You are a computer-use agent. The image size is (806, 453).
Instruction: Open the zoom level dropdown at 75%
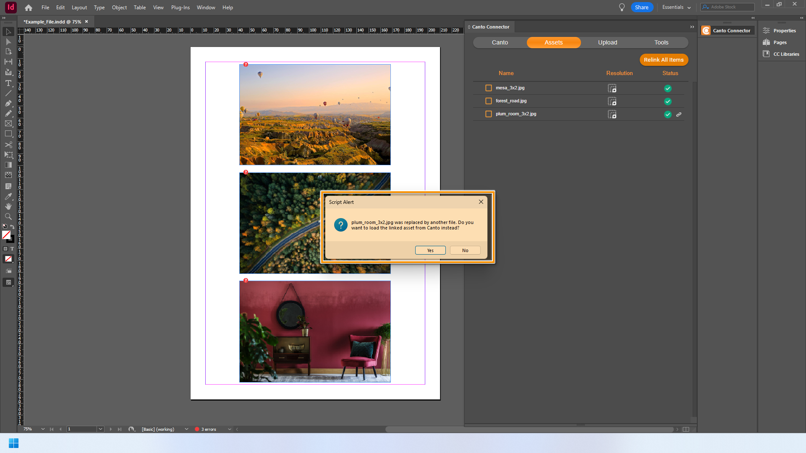tap(43, 429)
